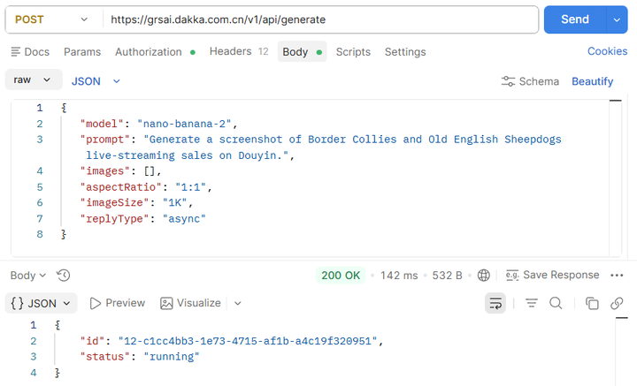Click the "images" line in request body
This screenshot has width=637, height=386.
(x=120, y=170)
